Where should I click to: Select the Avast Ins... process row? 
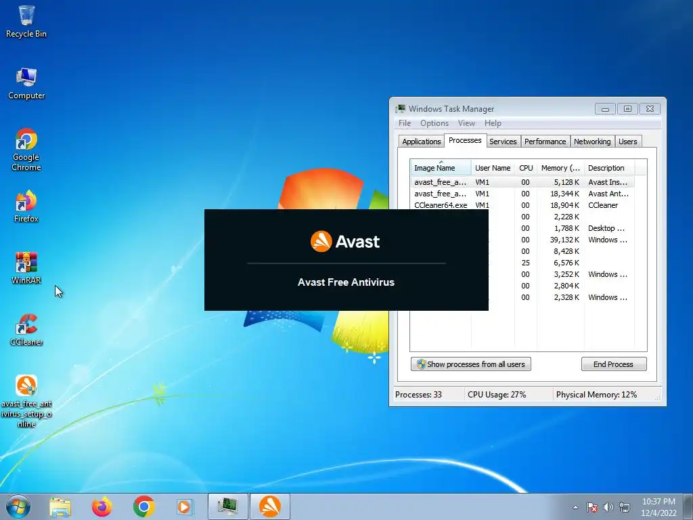[x=522, y=182]
